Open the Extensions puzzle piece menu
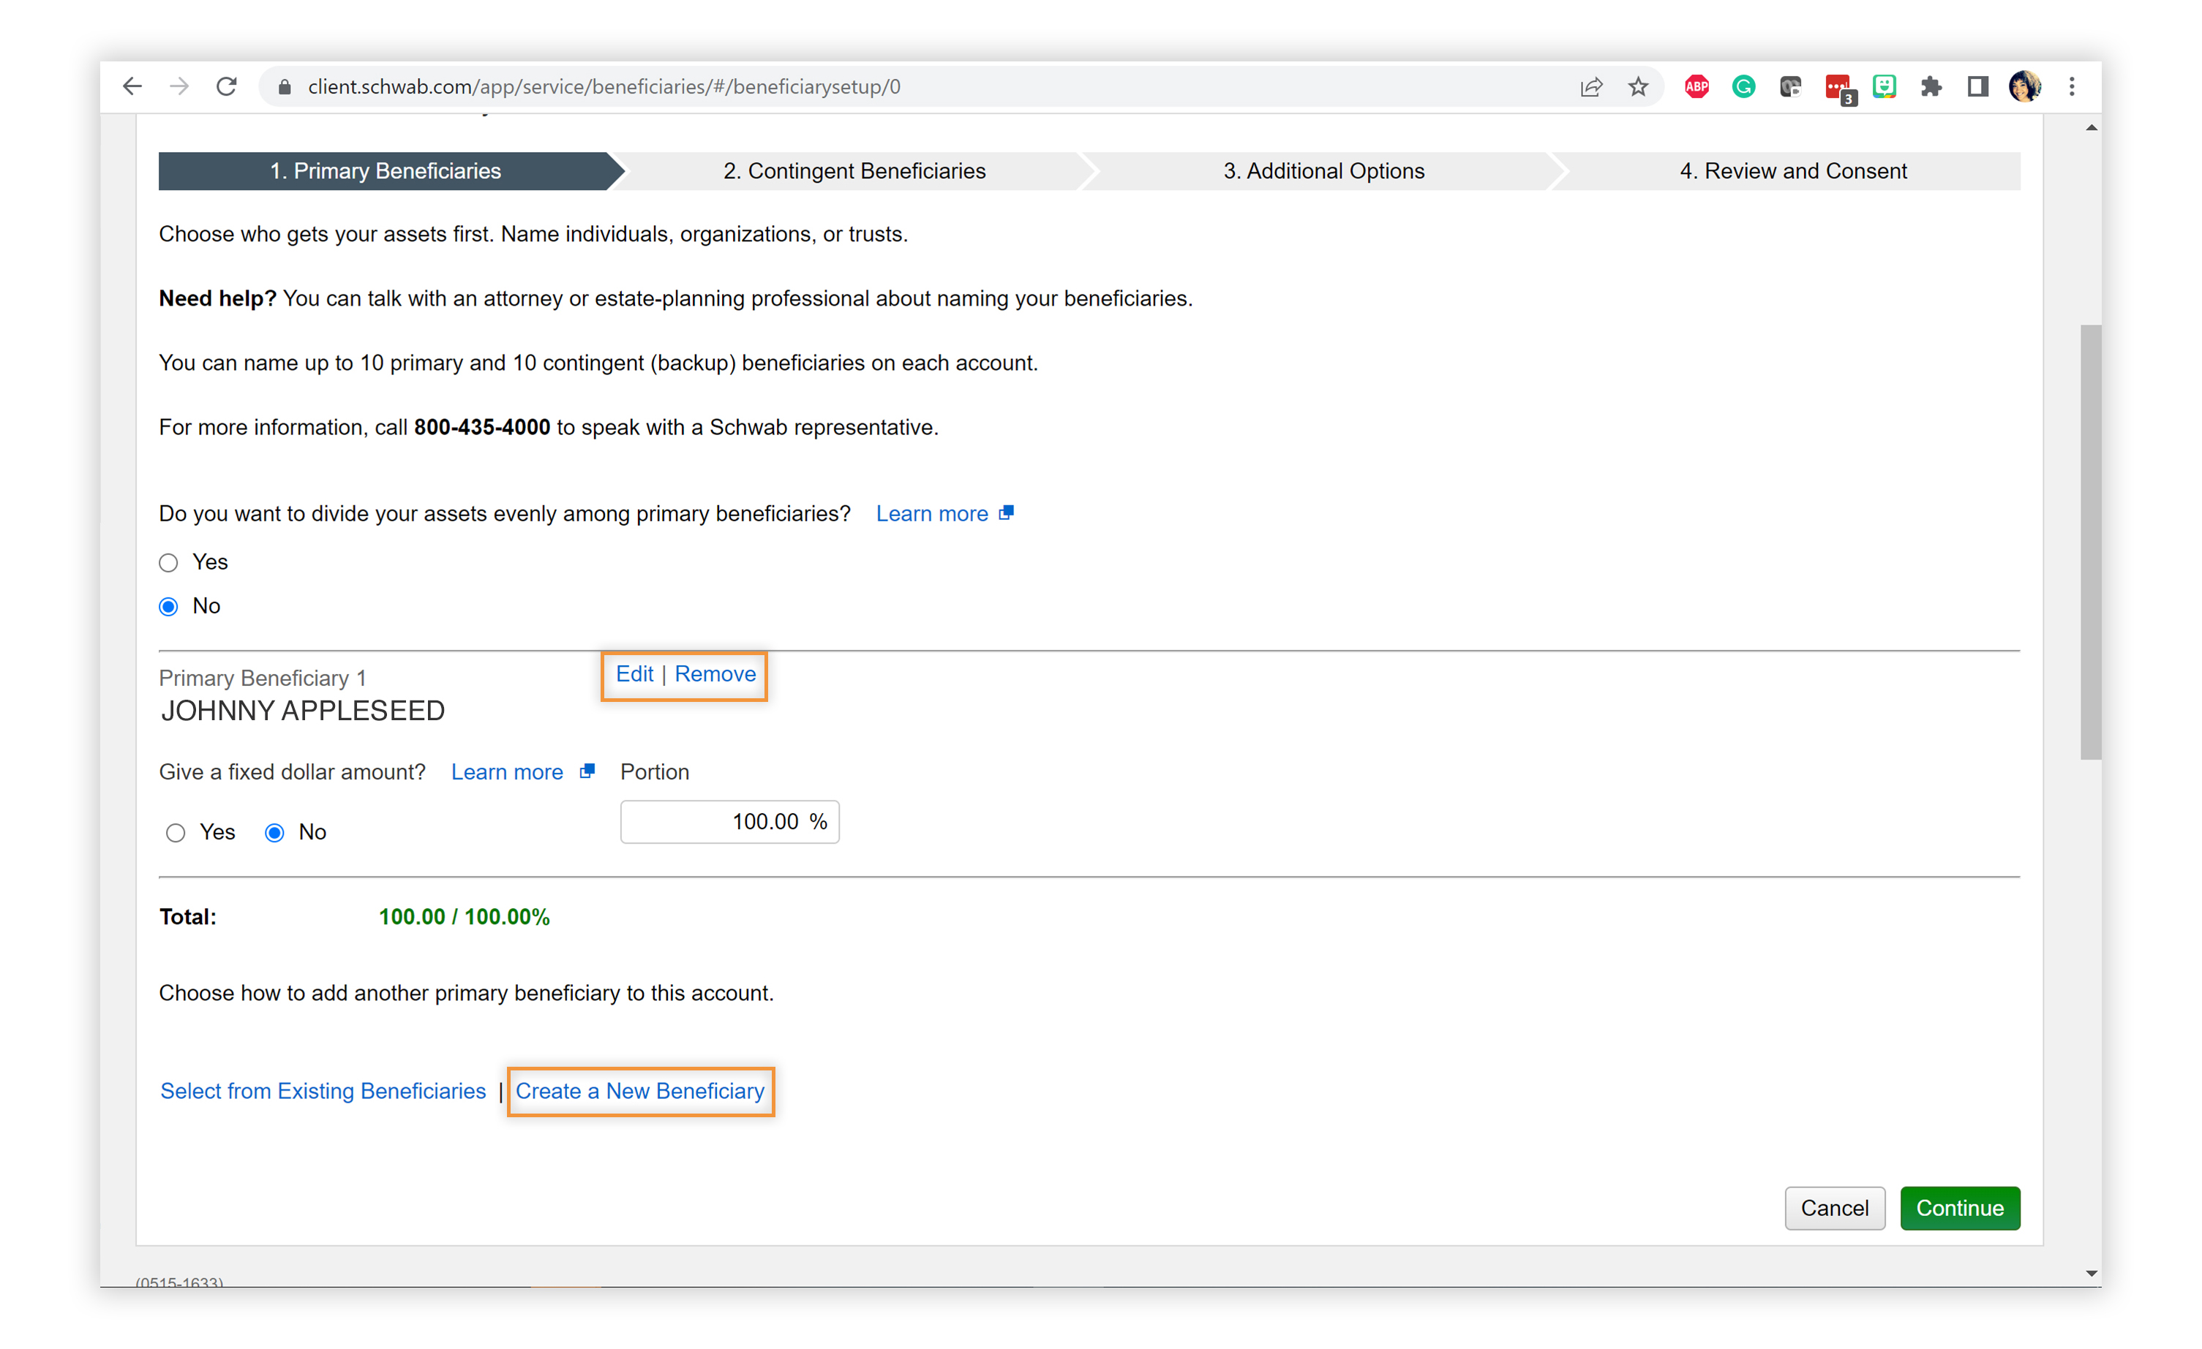2202x1349 pixels. pos(1931,87)
